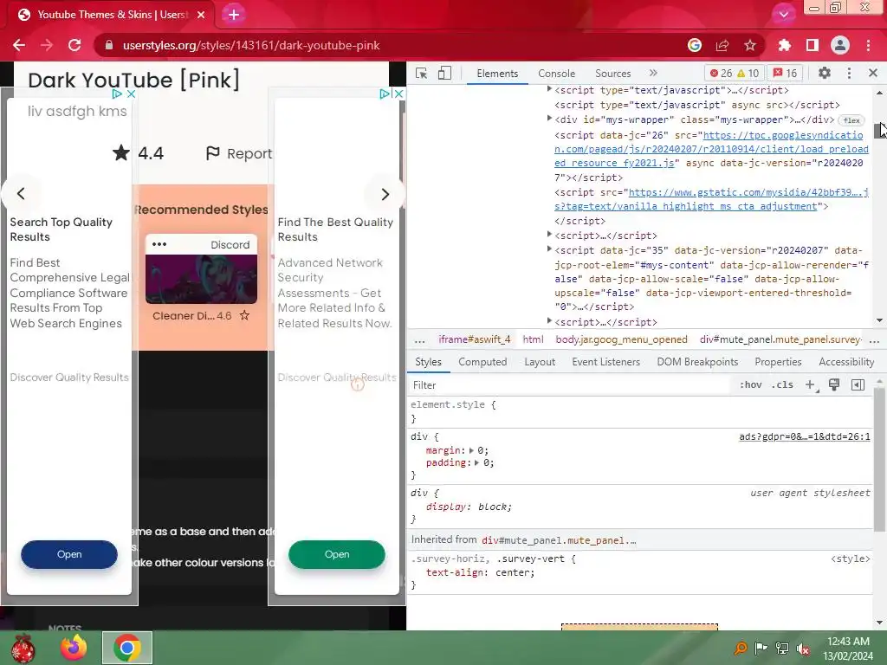Switch to the Console panel
This screenshot has height=665, width=887.
point(557,74)
